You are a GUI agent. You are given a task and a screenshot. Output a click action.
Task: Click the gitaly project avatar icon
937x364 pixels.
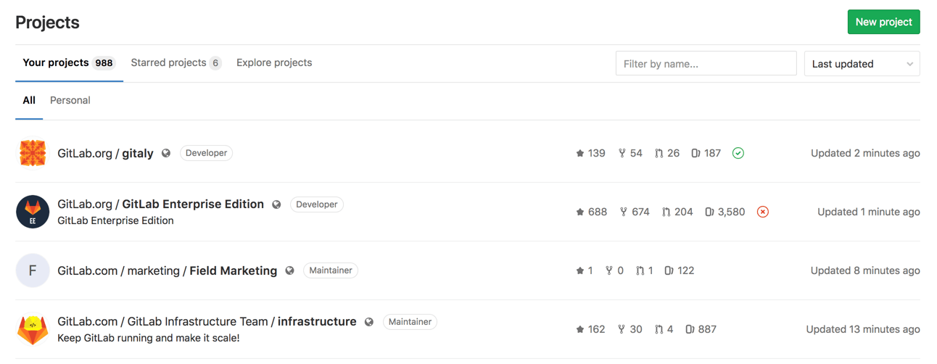tap(33, 154)
